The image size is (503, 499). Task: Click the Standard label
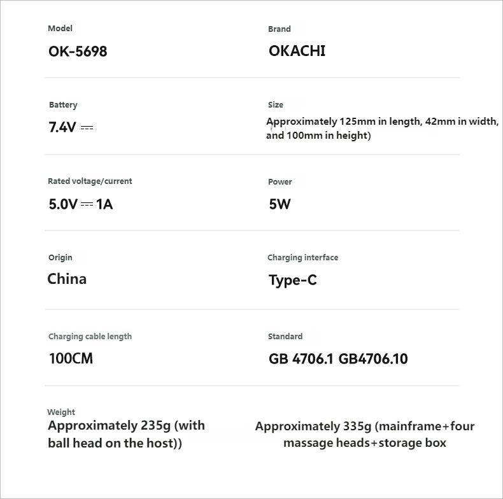285,337
